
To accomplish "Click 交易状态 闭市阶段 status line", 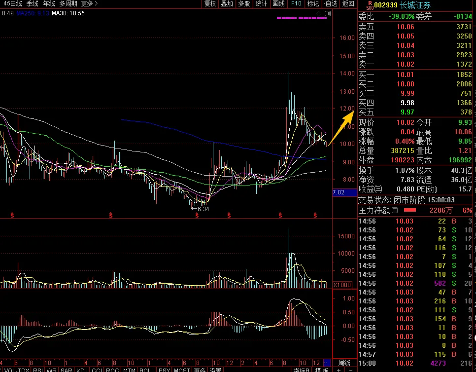I will (407, 200).
